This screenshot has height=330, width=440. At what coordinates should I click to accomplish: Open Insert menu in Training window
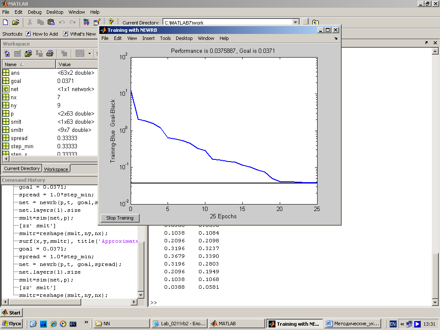coord(148,38)
